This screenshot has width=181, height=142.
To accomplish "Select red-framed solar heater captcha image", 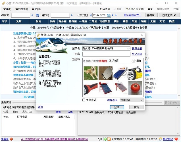I will tap(105, 88).
